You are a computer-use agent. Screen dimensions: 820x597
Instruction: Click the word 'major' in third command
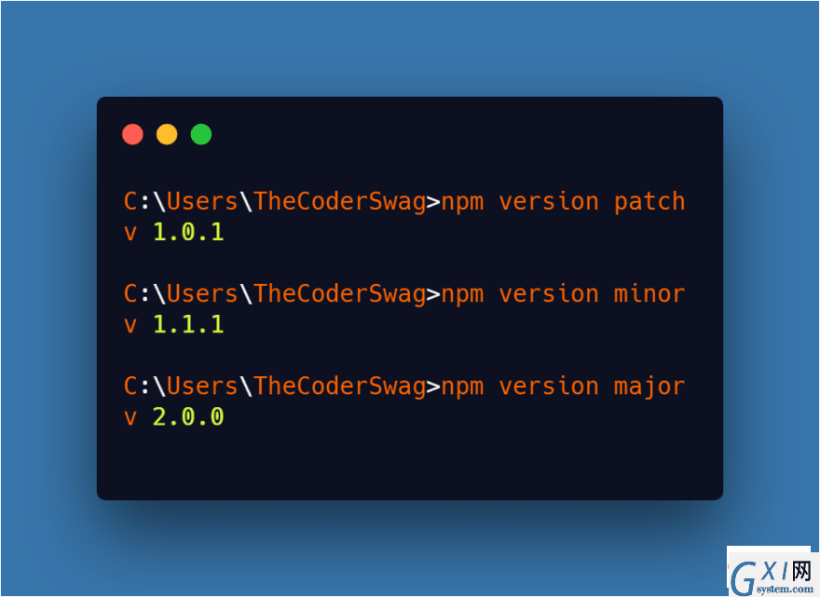pyautogui.click(x=649, y=387)
